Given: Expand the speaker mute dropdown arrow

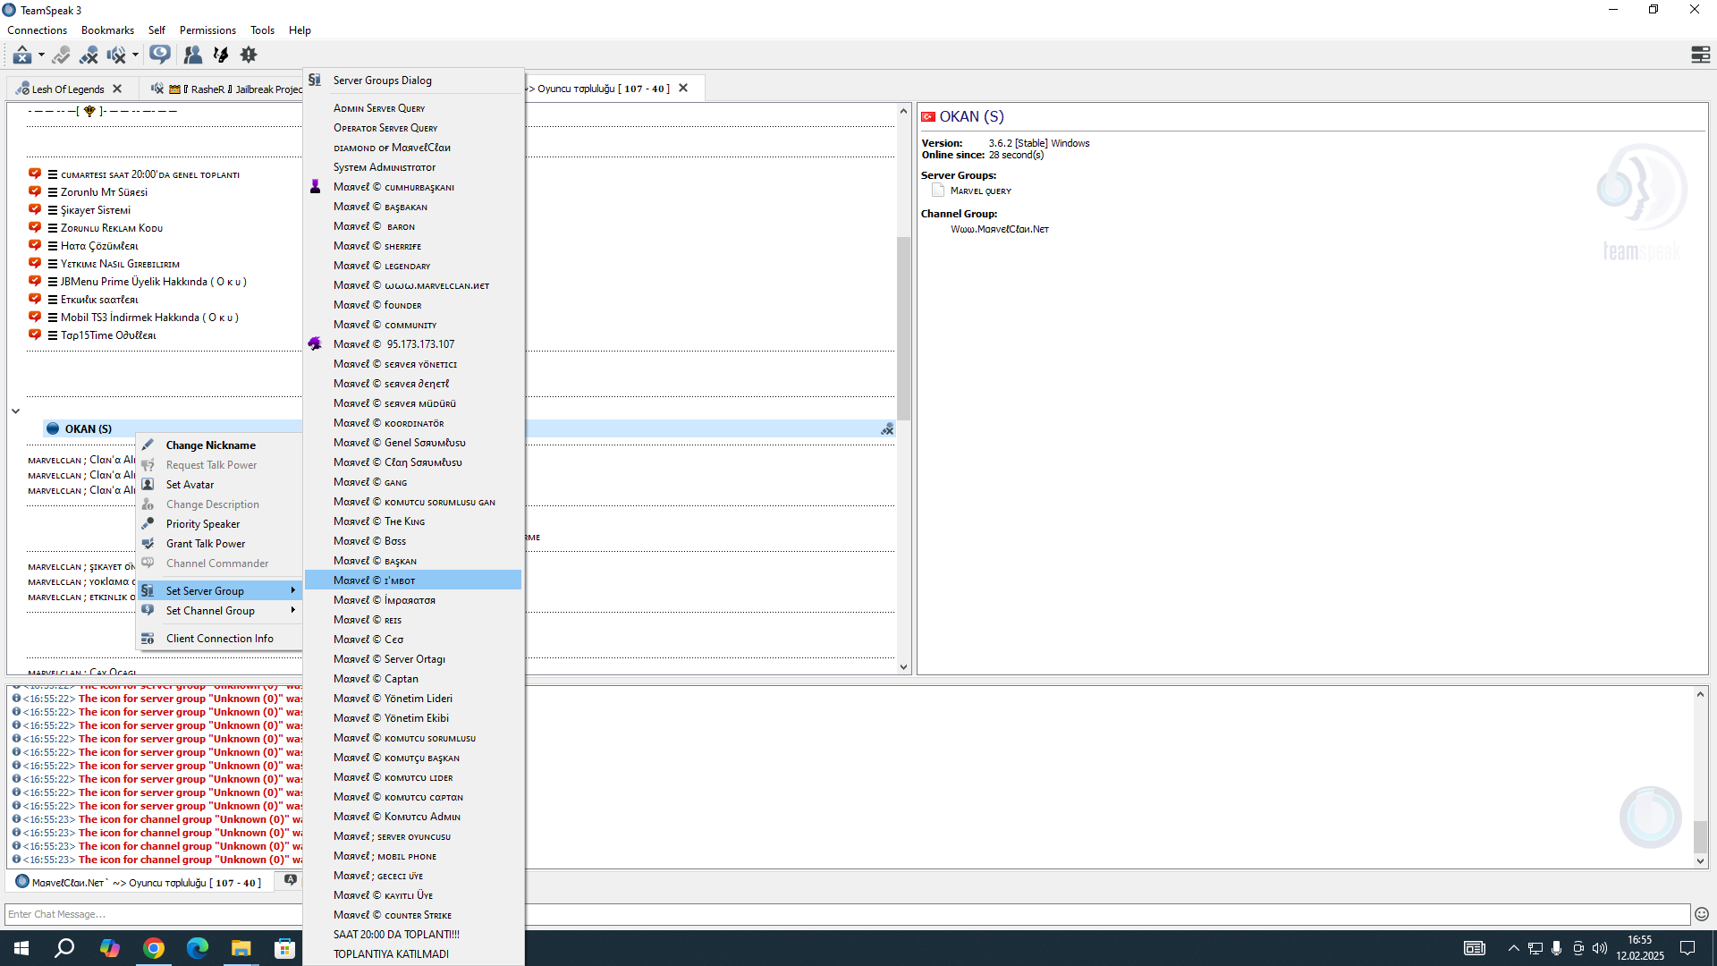Looking at the screenshot, I should (135, 55).
